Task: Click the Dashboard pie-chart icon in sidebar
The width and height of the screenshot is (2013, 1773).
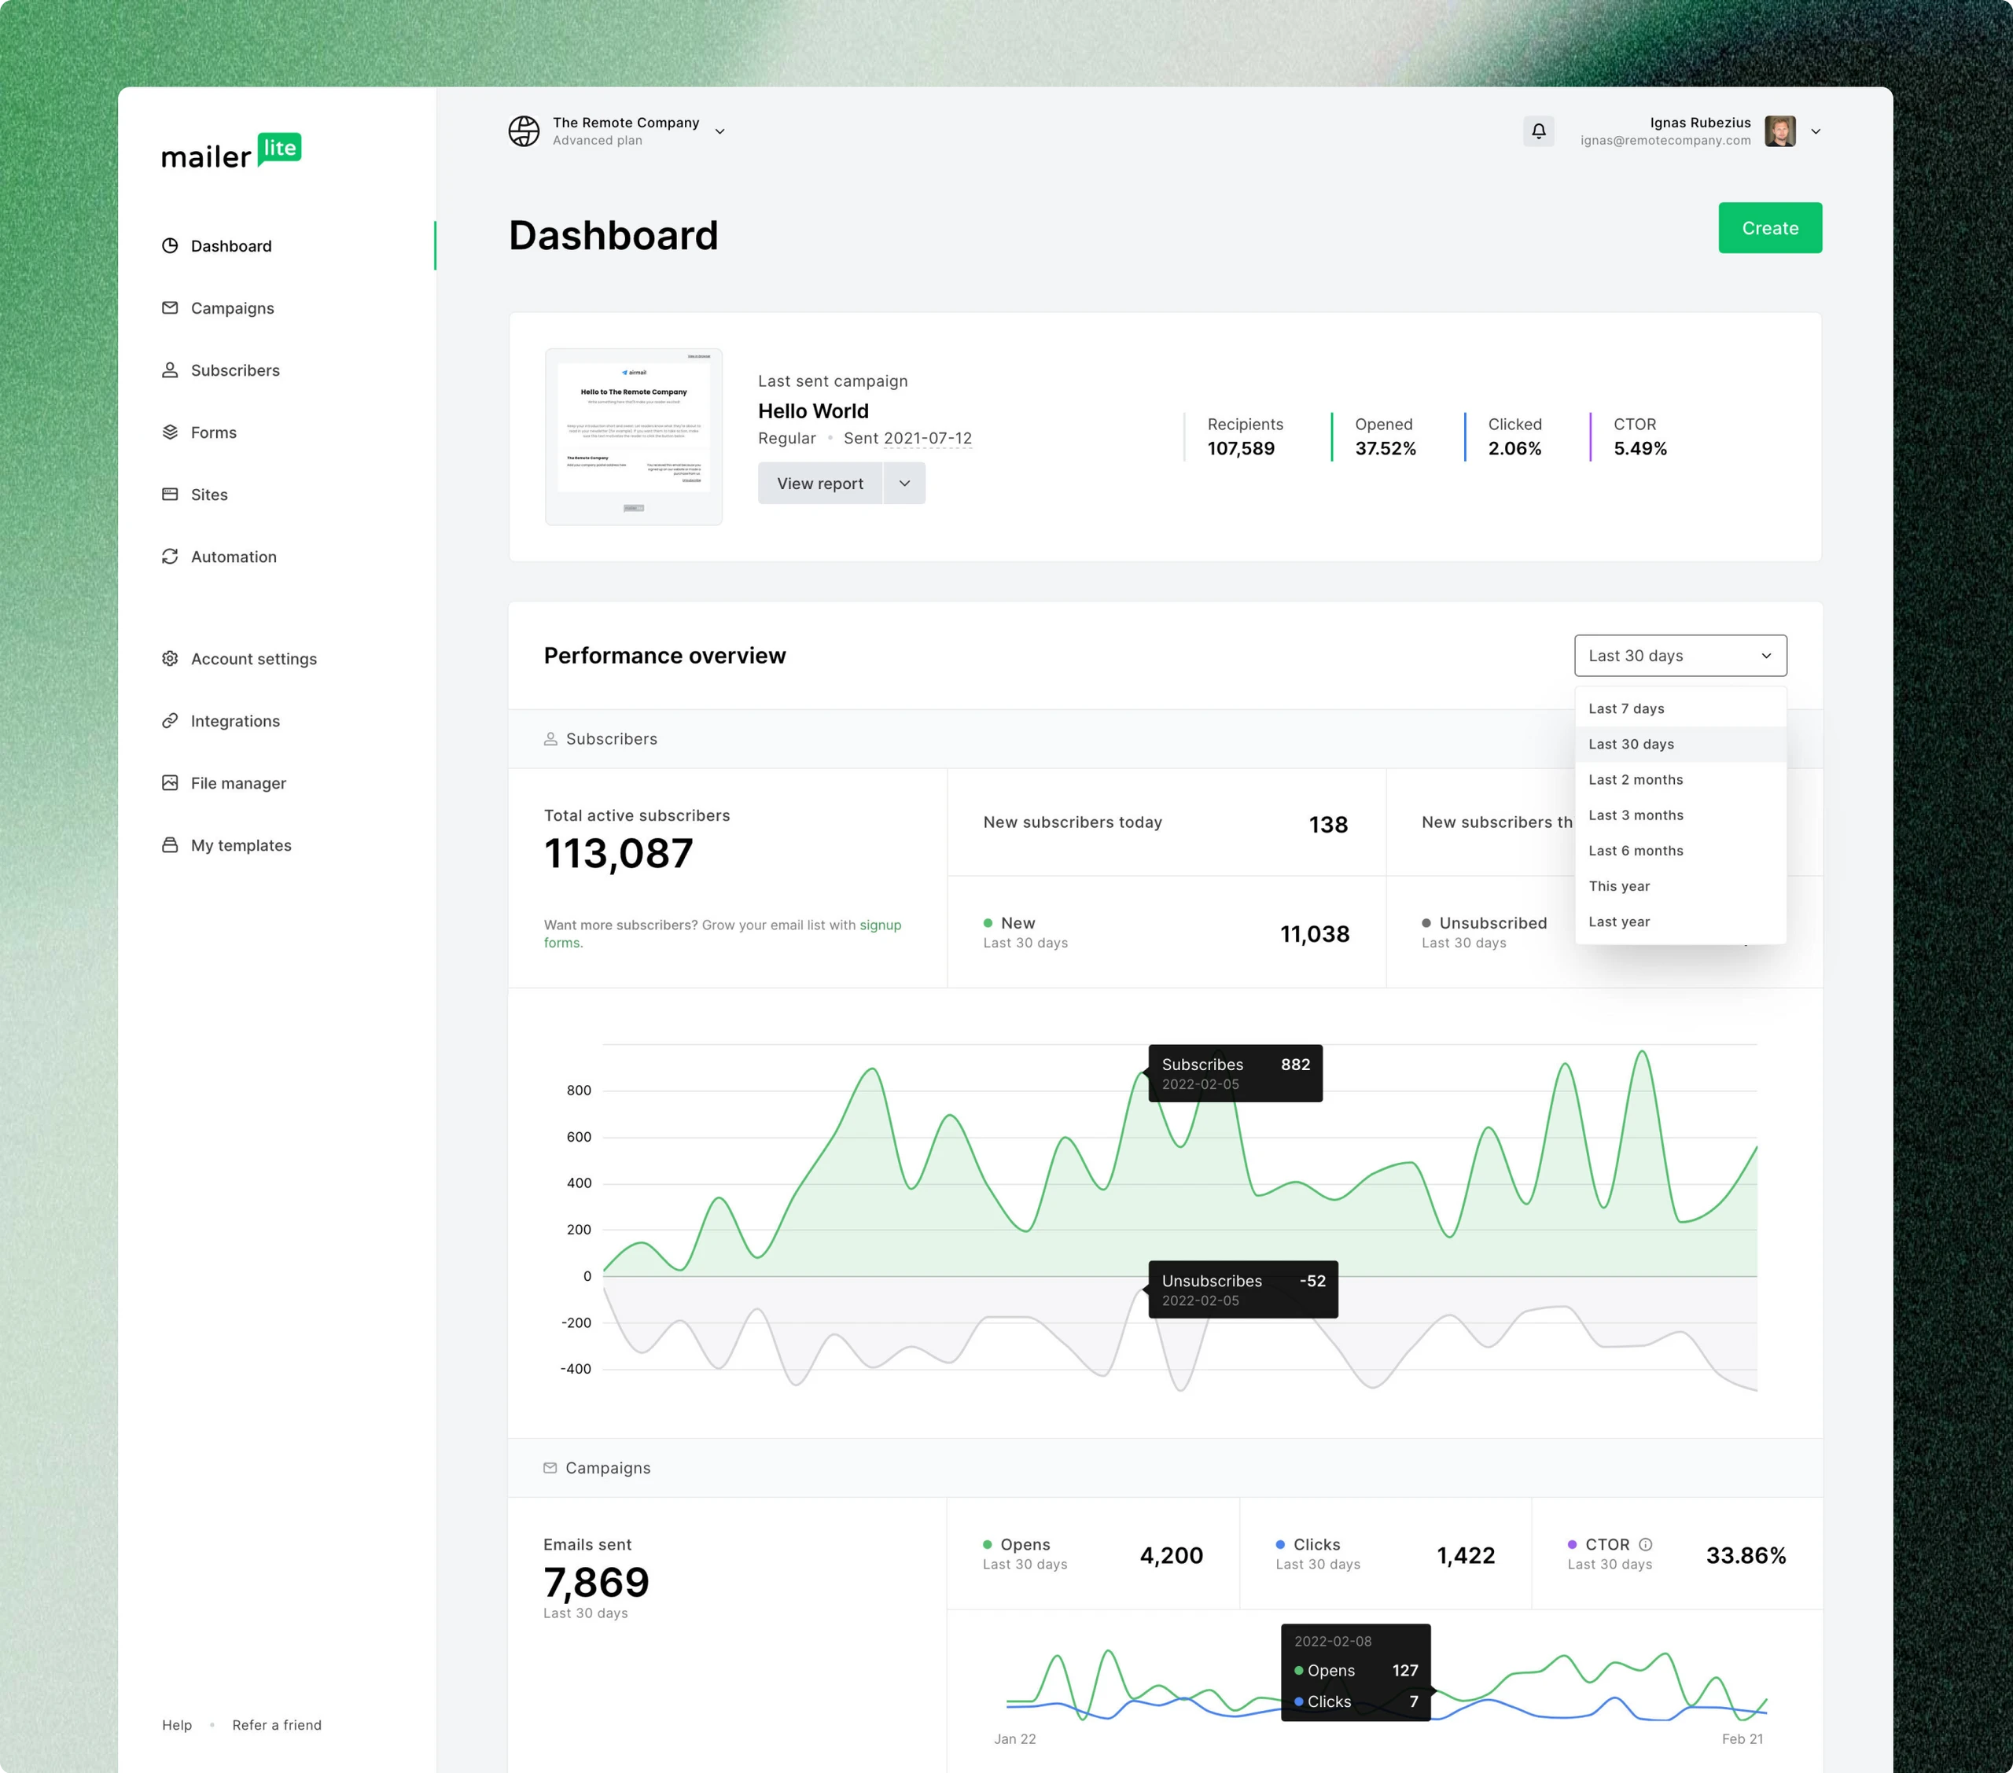Action: (171, 245)
